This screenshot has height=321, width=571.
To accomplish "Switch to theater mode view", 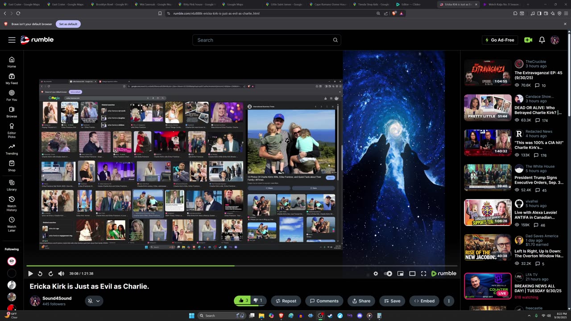I will tap(412, 274).
